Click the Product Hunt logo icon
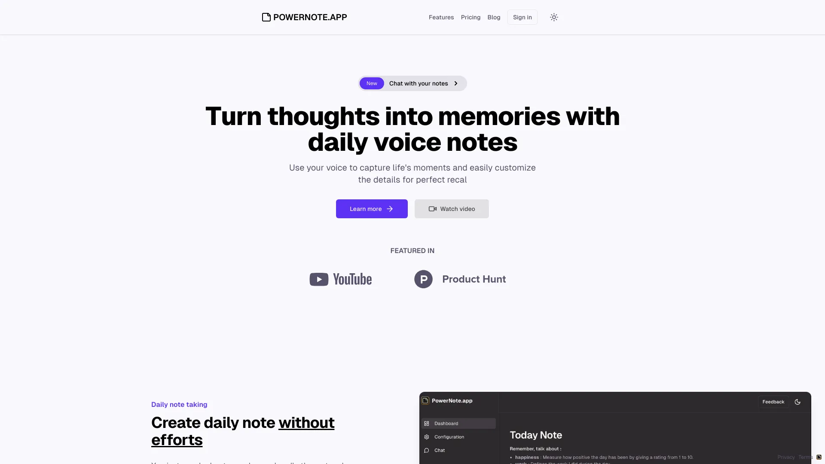825x464 pixels. tap(423, 279)
